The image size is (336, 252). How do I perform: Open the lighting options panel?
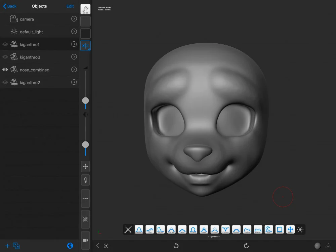pos(85,180)
